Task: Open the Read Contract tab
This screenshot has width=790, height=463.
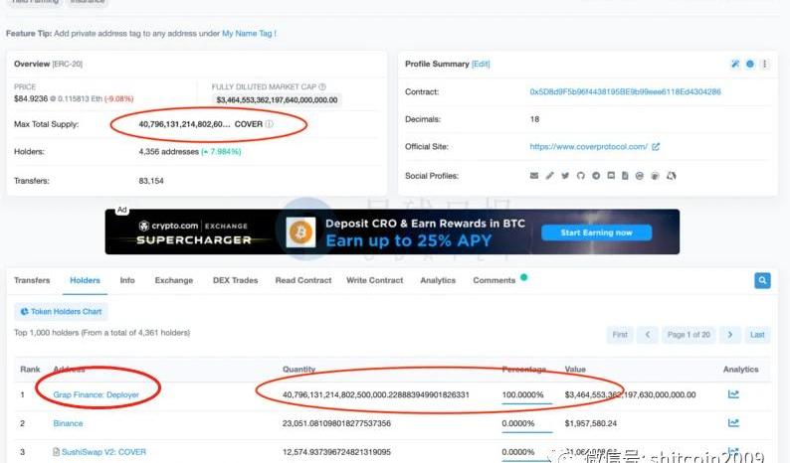Action: point(303,281)
